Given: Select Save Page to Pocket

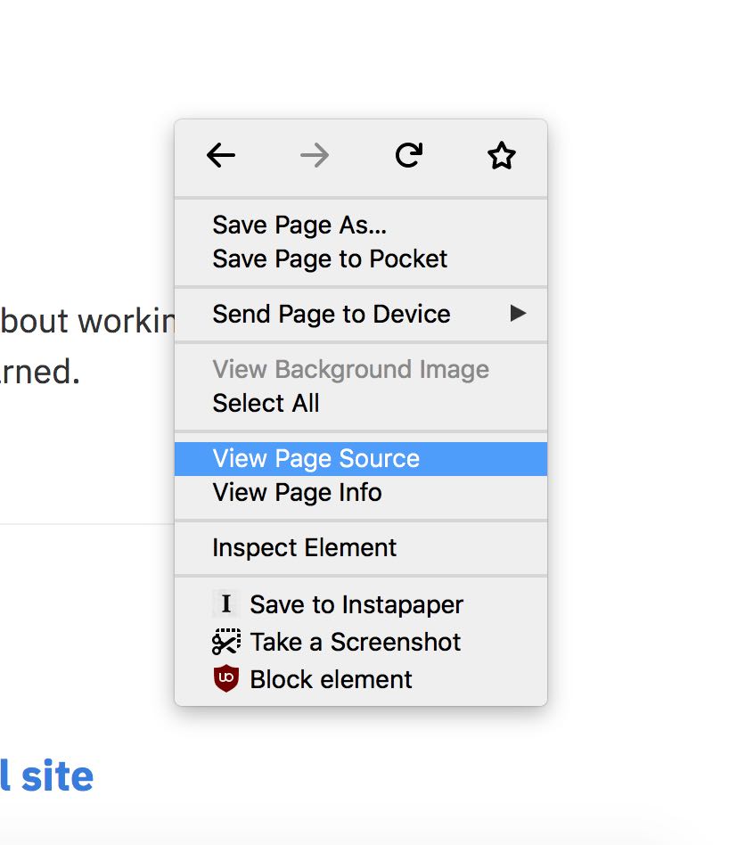Looking at the screenshot, I should coord(360,259).
